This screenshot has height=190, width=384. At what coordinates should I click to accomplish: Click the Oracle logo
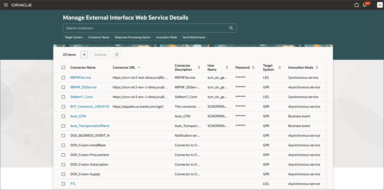pyautogui.click(x=22, y=5)
